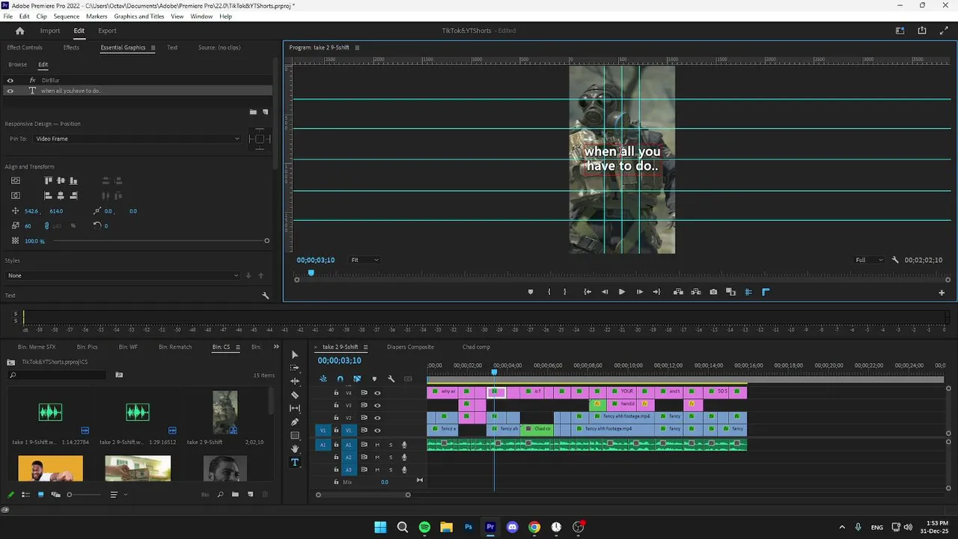Select the Hand tool
958x539 pixels.
pos(295,449)
